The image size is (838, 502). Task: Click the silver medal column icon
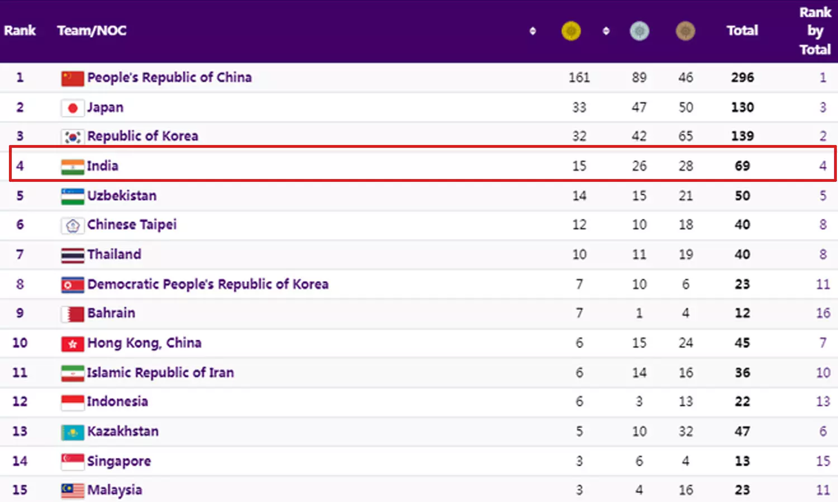(x=639, y=31)
